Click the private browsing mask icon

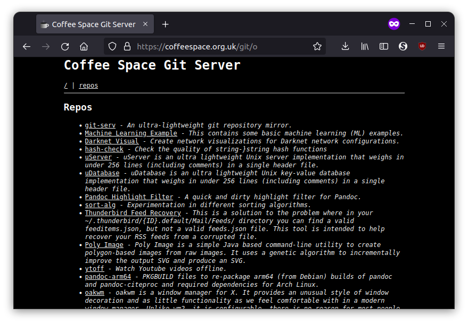coord(394,24)
